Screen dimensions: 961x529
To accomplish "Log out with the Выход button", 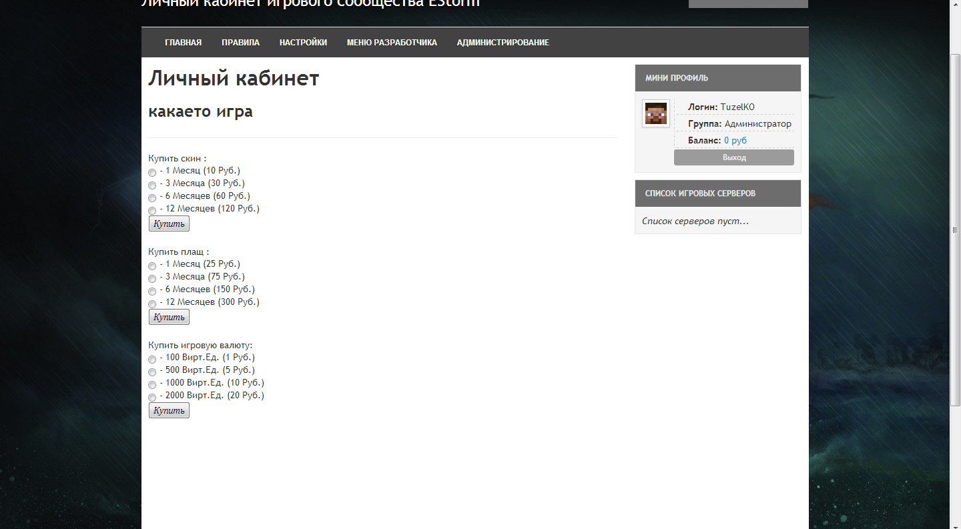I will click(x=734, y=157).
